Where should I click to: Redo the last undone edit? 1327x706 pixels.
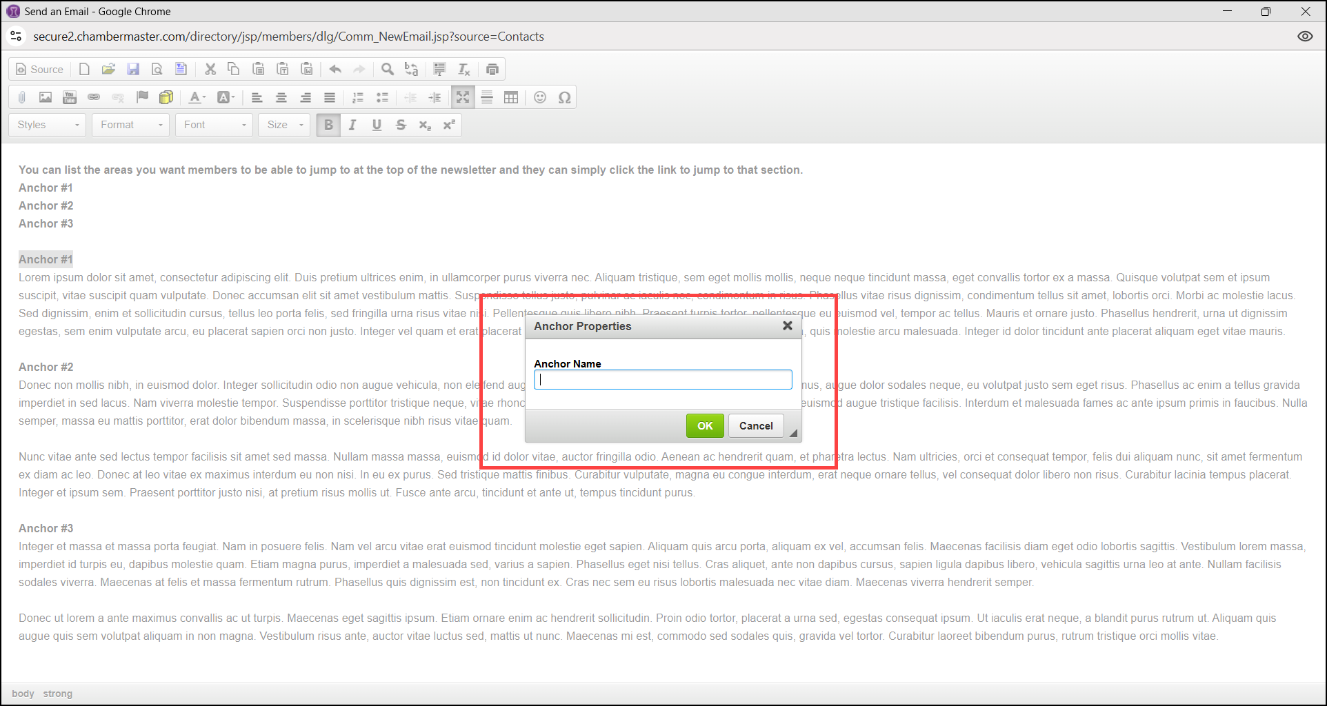point(359,69)
